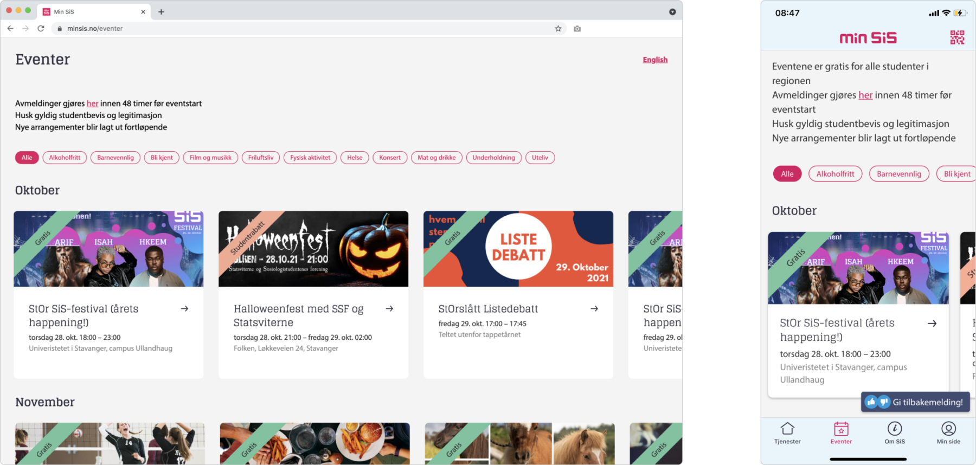
Task: Open Halloweenfest card arrow
Action: [389, 308]
